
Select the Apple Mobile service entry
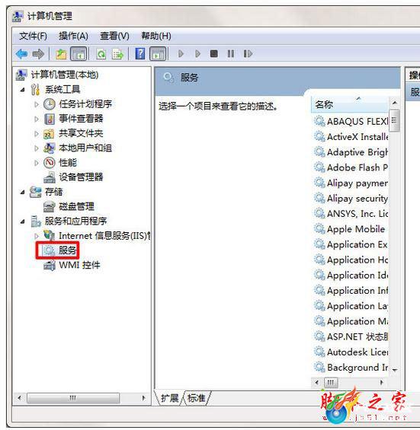pos(351,229)
